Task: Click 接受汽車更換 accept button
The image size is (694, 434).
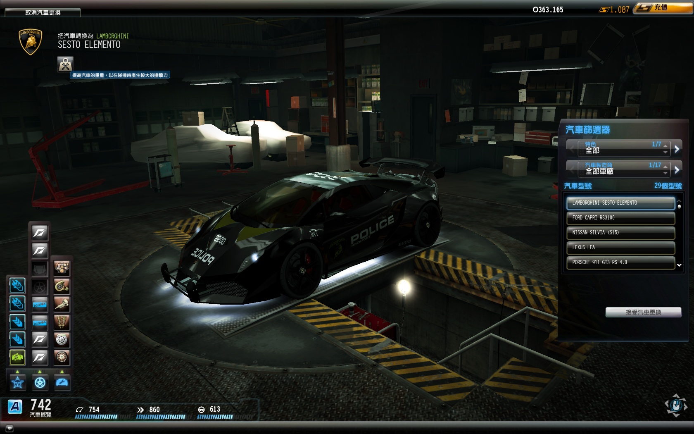Action: pos(643,312)
